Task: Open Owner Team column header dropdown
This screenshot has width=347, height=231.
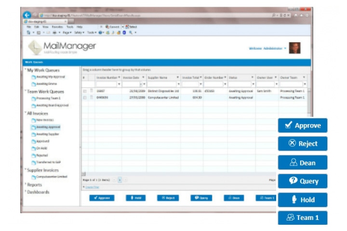Action: click(304, 77)
